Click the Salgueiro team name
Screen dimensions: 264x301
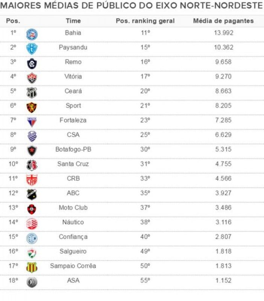coord(73,251)
